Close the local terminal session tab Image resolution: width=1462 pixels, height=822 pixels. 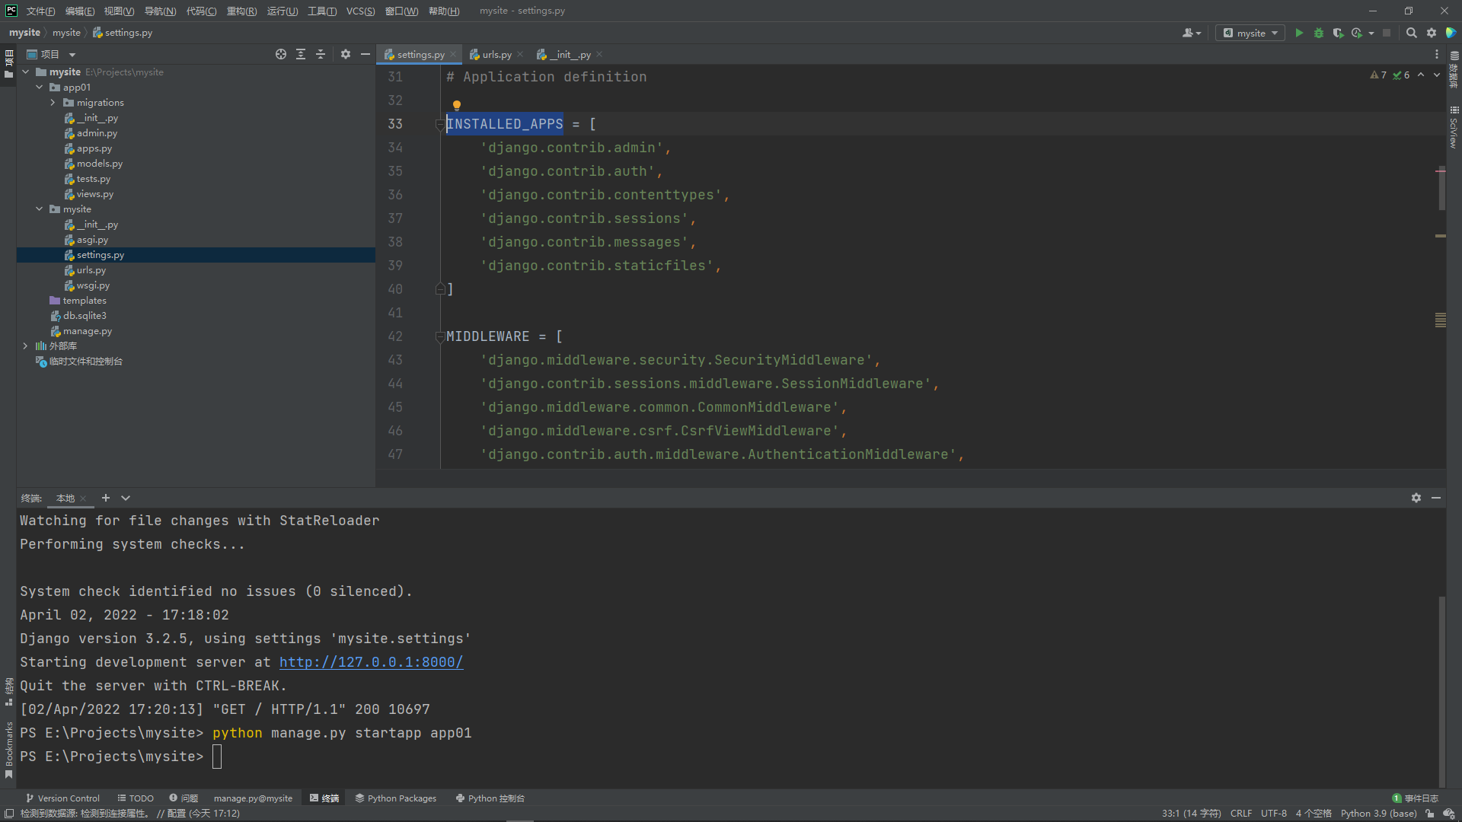click(83, 499)
